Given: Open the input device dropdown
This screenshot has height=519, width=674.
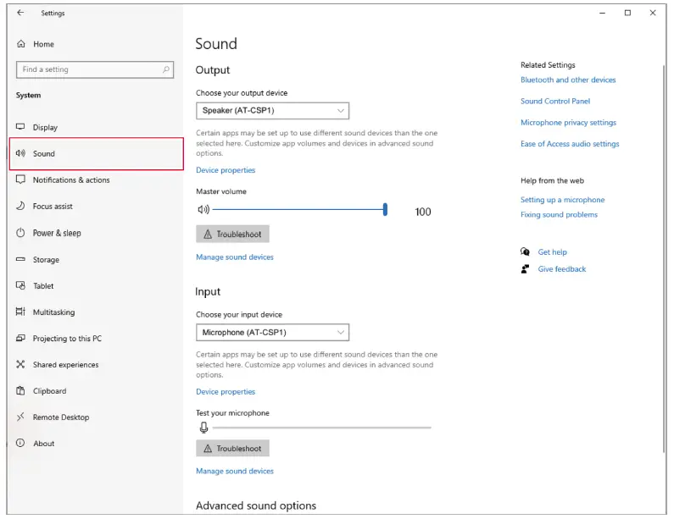Looking at the screenshot, I should tap(272, 333).
